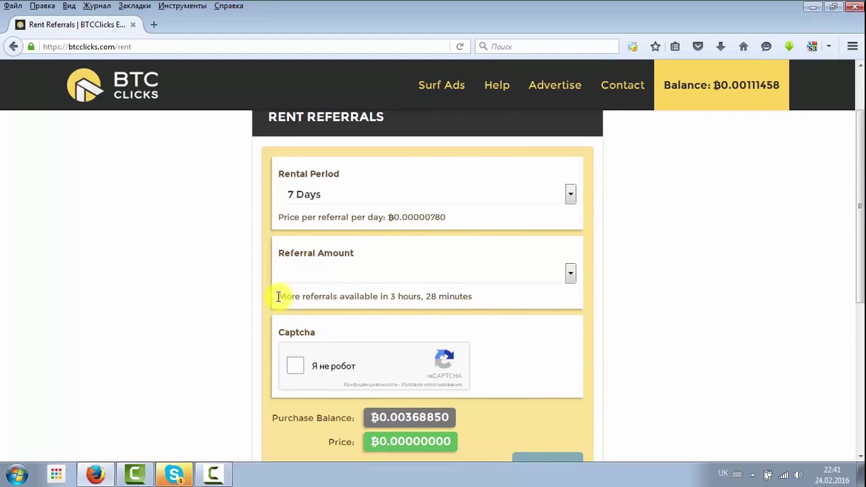Open the Help page link
The image size is (866, 487).
click(x=497, y=85)
